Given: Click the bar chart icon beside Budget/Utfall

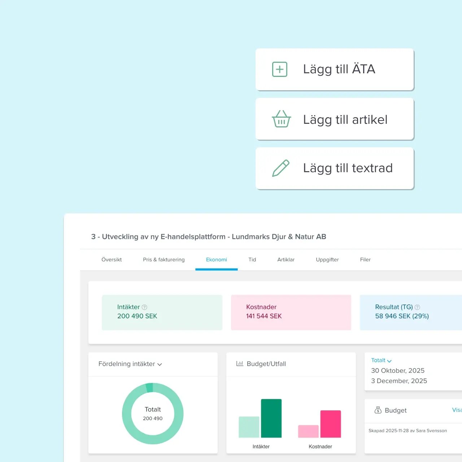Looking at the screenshot, I should click(240, 364).
